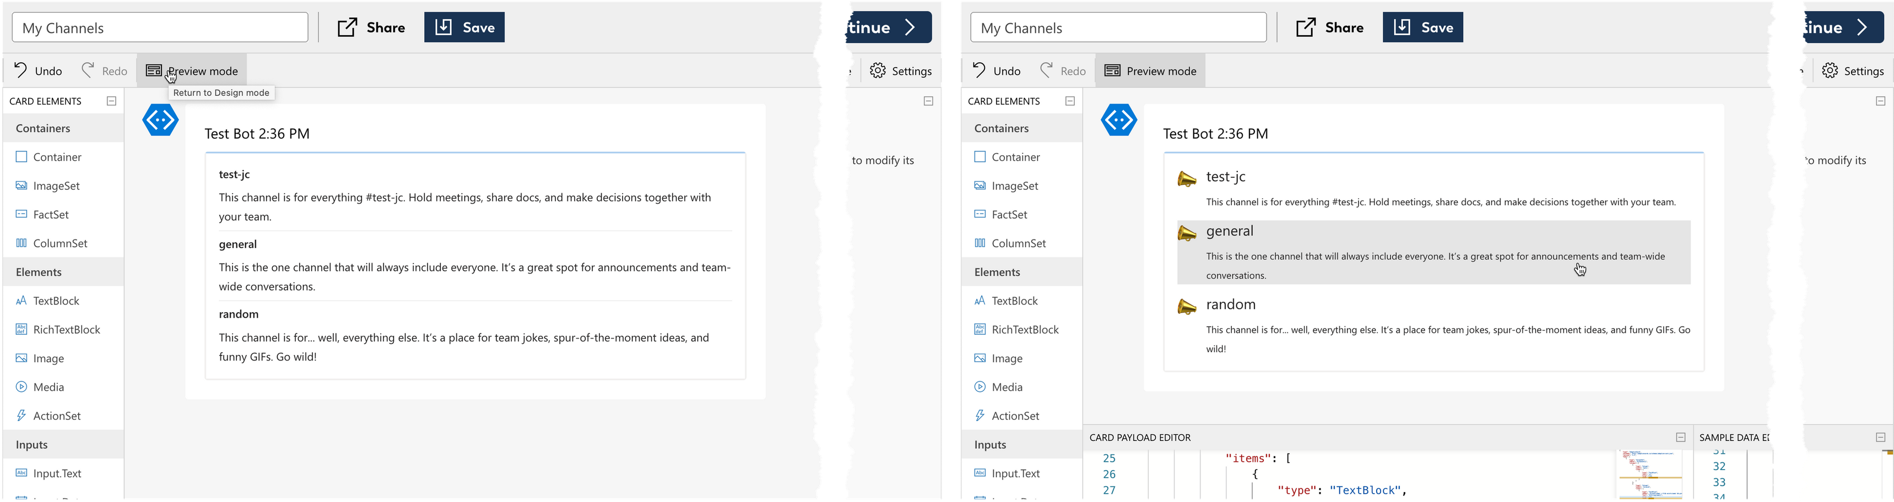The width and height of the screenshot is (1894, 502).
Task: Toggle Preview mode off in the left screenshot
Action: [192, 70]
